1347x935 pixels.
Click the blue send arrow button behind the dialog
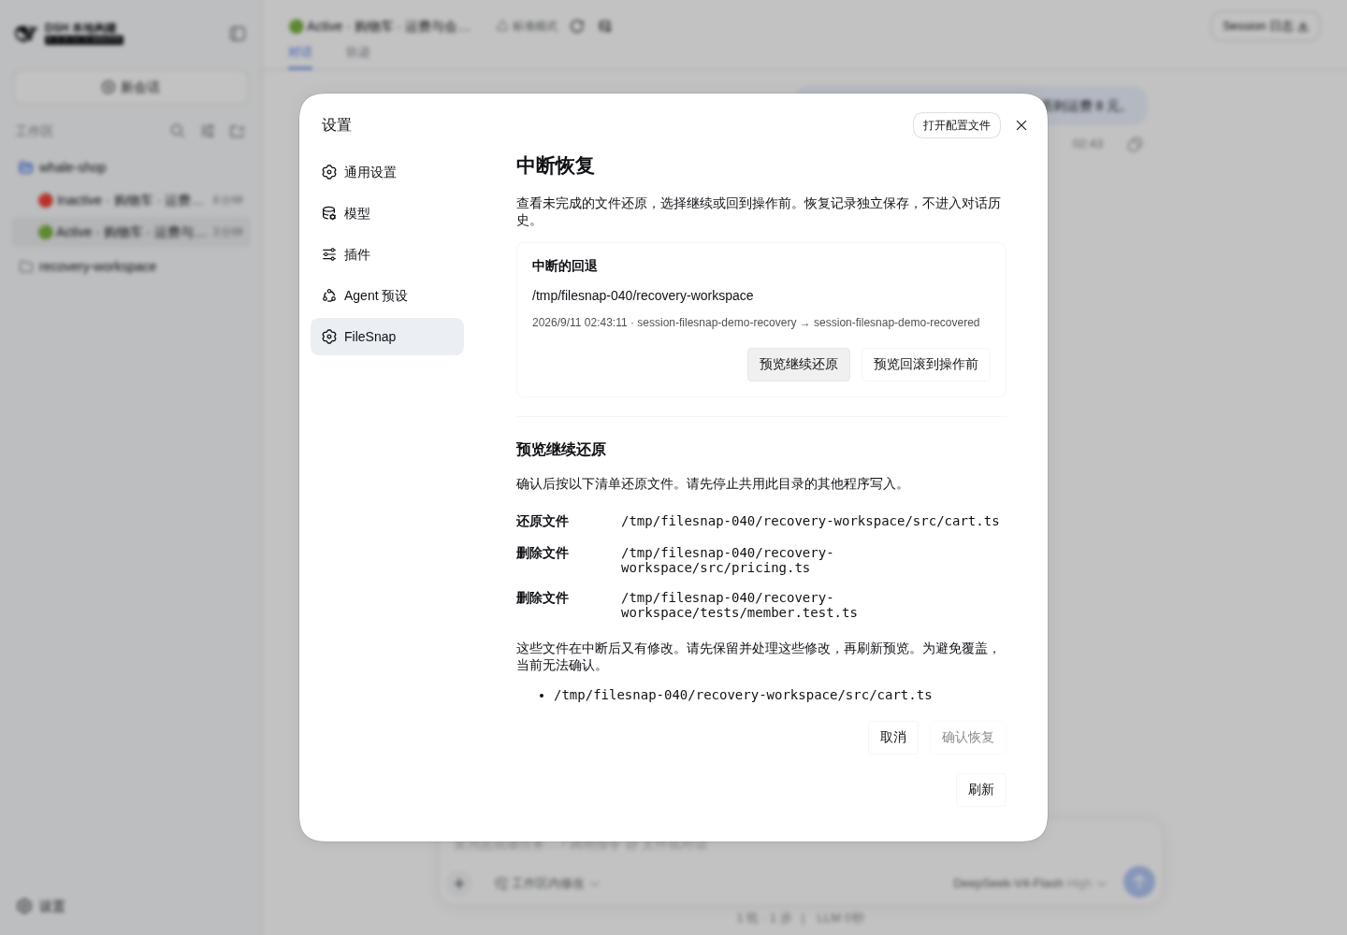tap(1138, 882)
